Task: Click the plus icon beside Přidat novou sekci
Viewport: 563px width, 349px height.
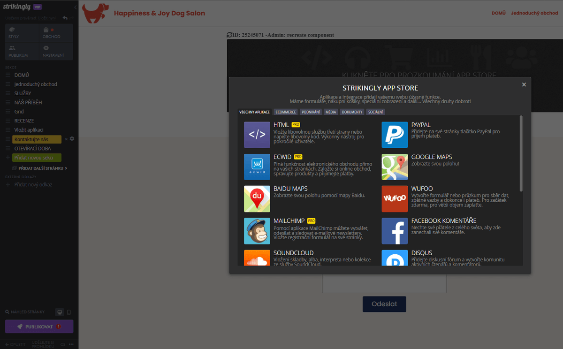Action: point(8,158)
